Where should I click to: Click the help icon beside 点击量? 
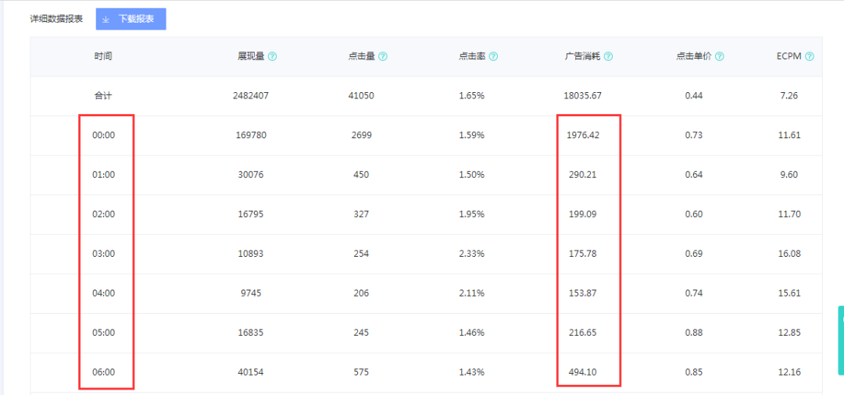click(383, 57)
